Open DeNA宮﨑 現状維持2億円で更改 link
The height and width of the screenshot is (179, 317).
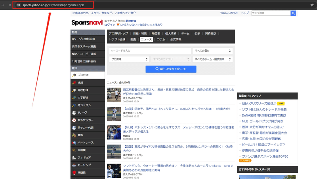point(264,115)
